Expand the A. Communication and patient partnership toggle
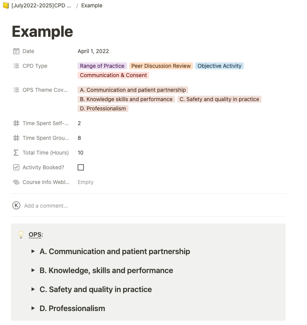The height and width of the screenshot is (325, 307). click(33, 251)
